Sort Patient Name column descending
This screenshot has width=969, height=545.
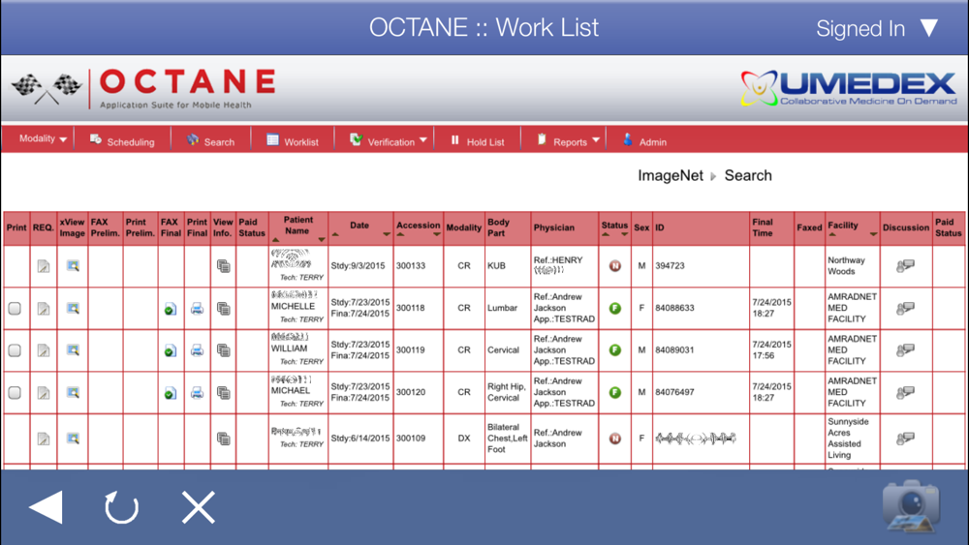click(x=322, y=239)
